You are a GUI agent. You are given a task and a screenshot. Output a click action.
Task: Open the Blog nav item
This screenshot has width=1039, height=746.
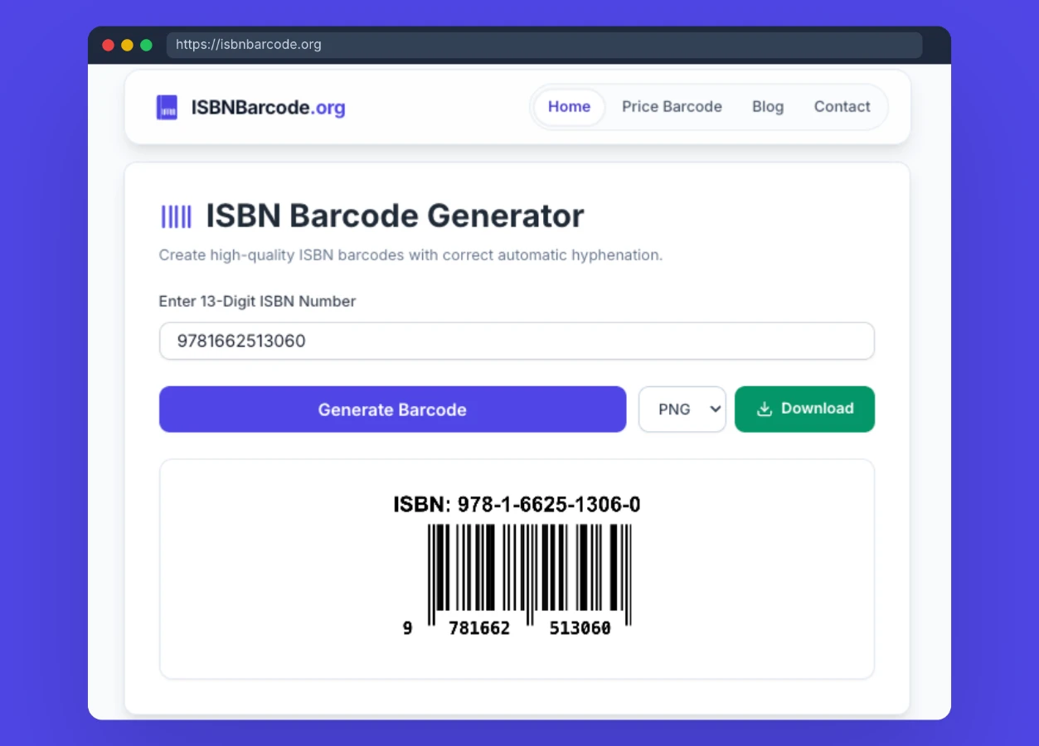tap(768, 107)
